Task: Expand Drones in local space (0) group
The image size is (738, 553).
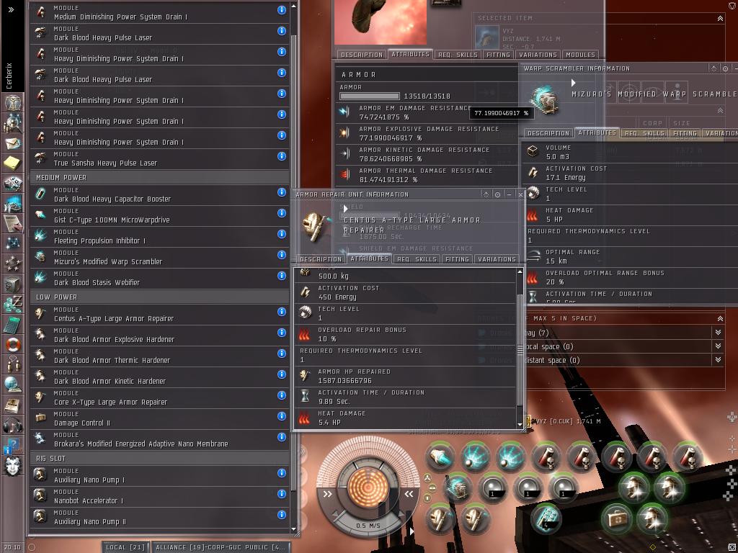Action: [x=718, y=346]
